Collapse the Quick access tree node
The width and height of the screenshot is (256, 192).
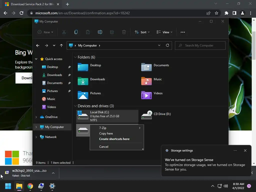point(36,59)
